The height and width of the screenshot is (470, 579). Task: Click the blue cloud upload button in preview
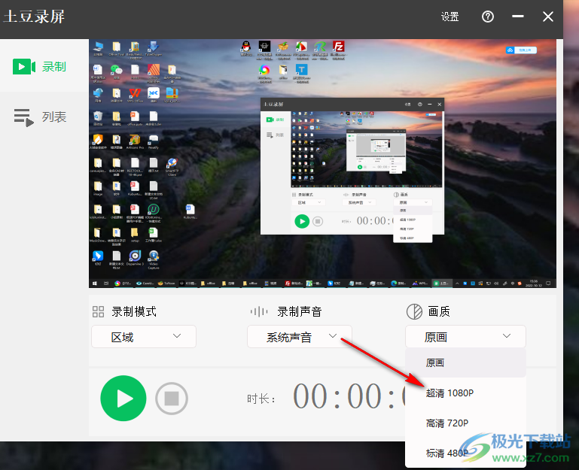pyautogui.click(x=521, y=50)
